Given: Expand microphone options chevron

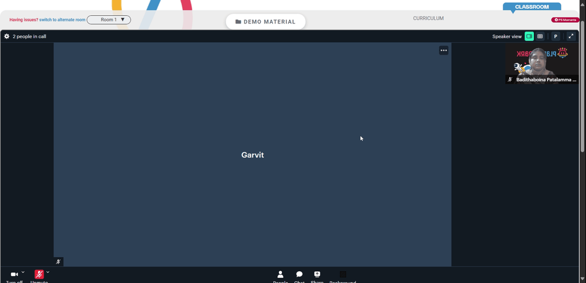Looking at the screenshot, I should pyautogui.click(x=48, y=272).
